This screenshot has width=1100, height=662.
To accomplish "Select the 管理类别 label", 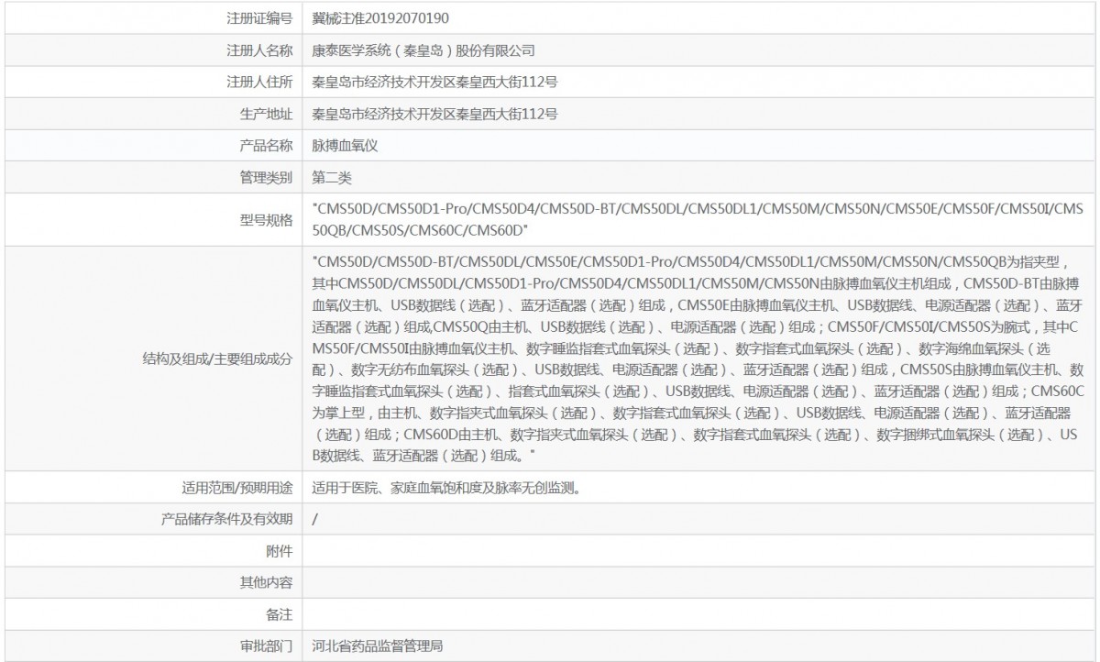I will click(266, 177).
